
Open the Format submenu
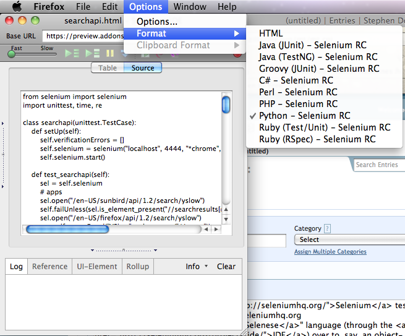point(185,33)
